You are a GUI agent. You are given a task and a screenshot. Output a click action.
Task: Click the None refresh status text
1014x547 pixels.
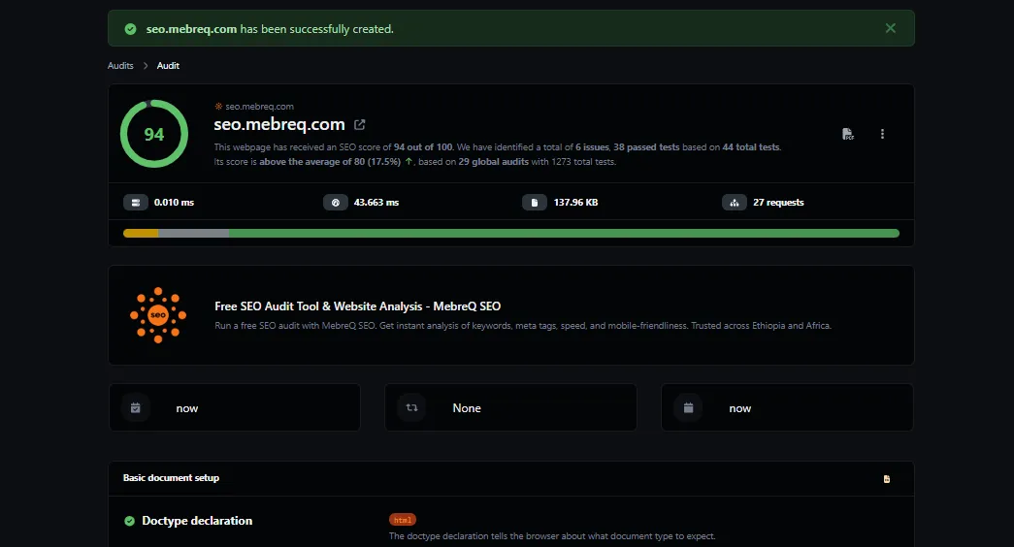(x=467, y=408)
